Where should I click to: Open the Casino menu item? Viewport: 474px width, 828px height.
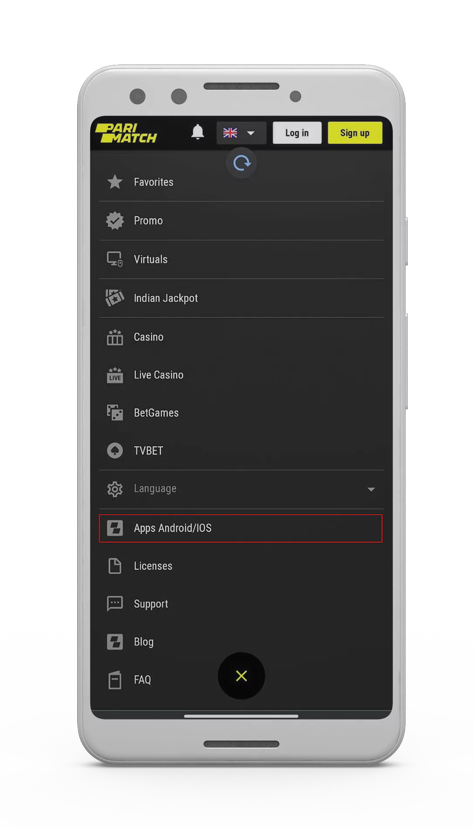tap(149, 337)
